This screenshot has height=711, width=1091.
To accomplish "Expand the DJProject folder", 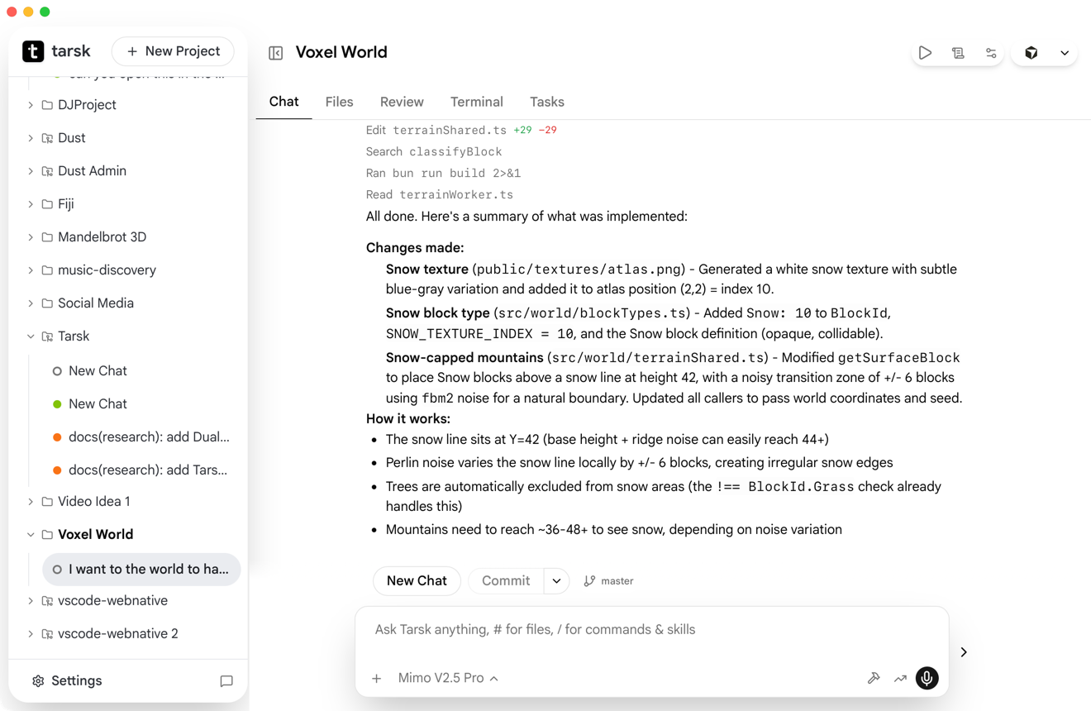I will point(31,105).
